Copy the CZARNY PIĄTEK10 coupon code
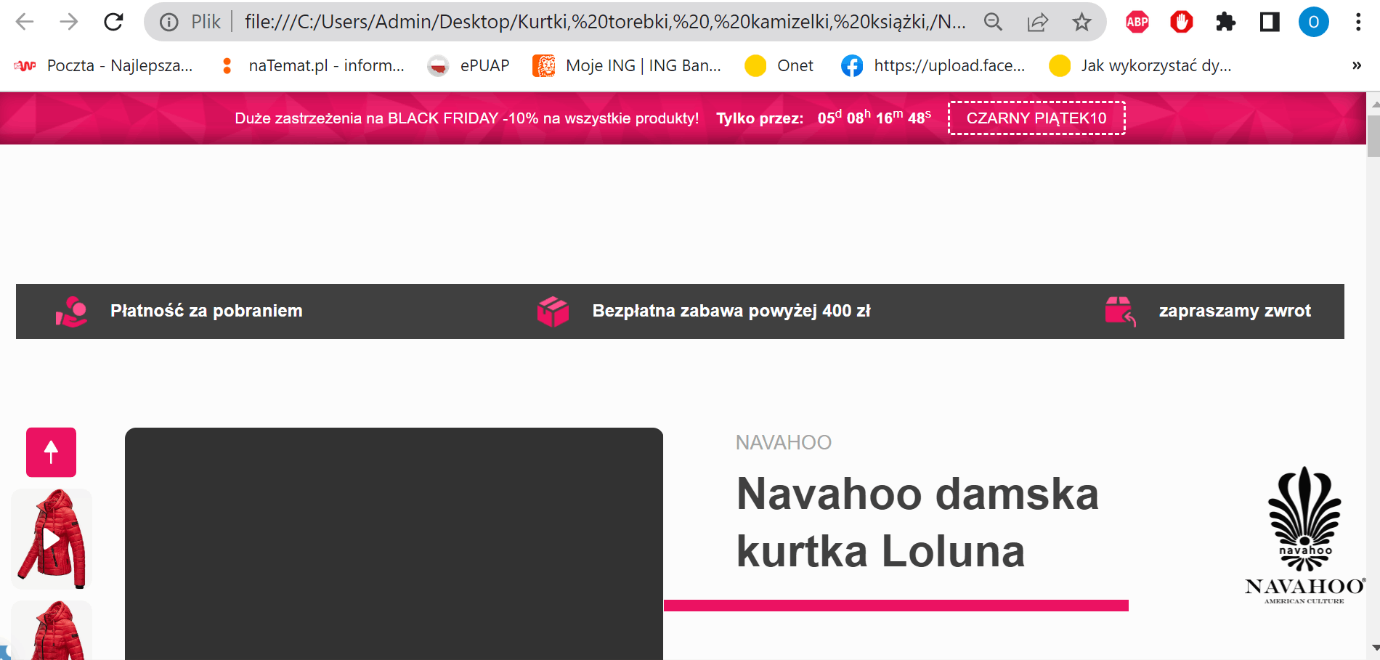This screenshot has height=660, width=1380. click(x=1036, y=118)
